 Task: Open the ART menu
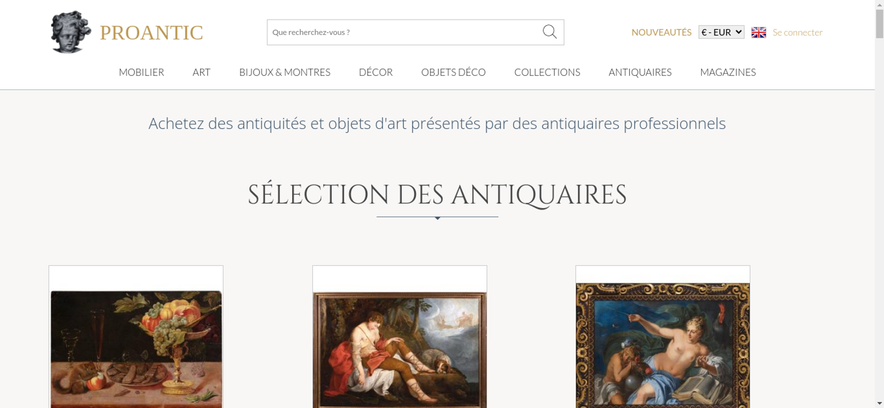[x=202, y=72]
